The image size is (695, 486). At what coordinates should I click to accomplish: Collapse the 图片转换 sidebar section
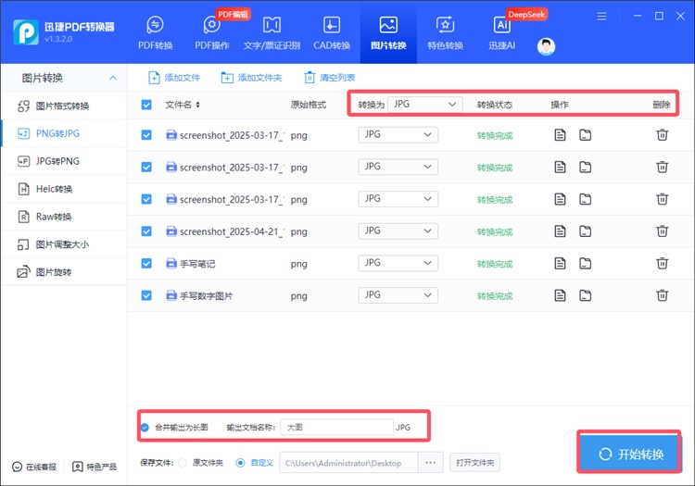(113, 78)
